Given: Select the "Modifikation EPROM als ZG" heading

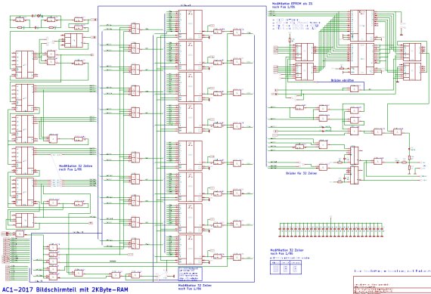Looking at the screenshot, I should (x=292, y=4).
